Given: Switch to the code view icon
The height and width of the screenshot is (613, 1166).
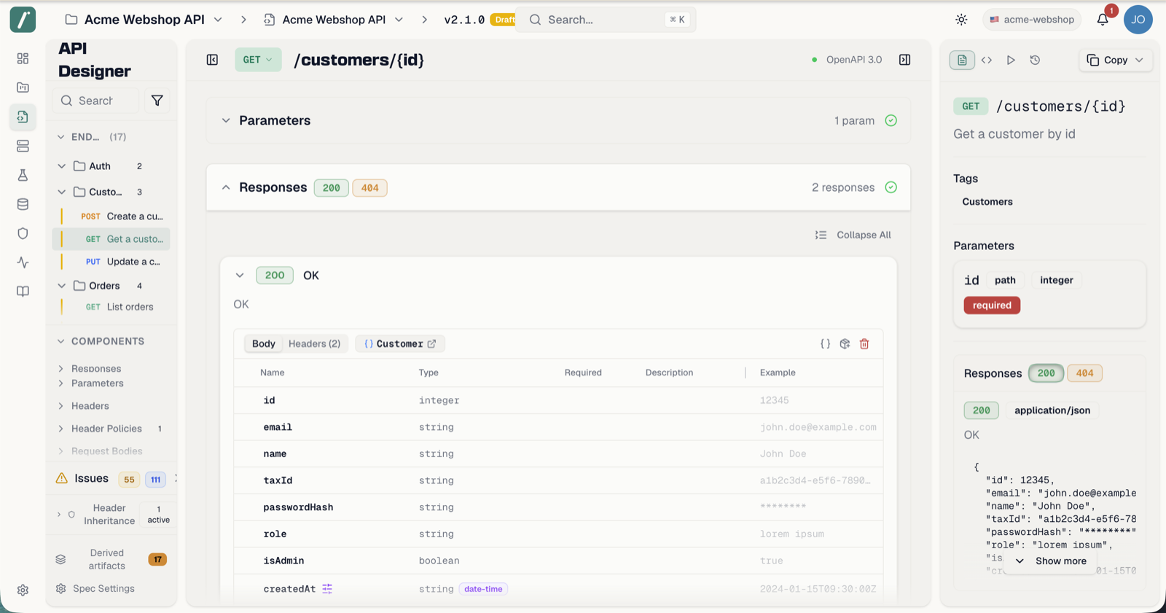Looking at the screenshot, I should 987,60.
